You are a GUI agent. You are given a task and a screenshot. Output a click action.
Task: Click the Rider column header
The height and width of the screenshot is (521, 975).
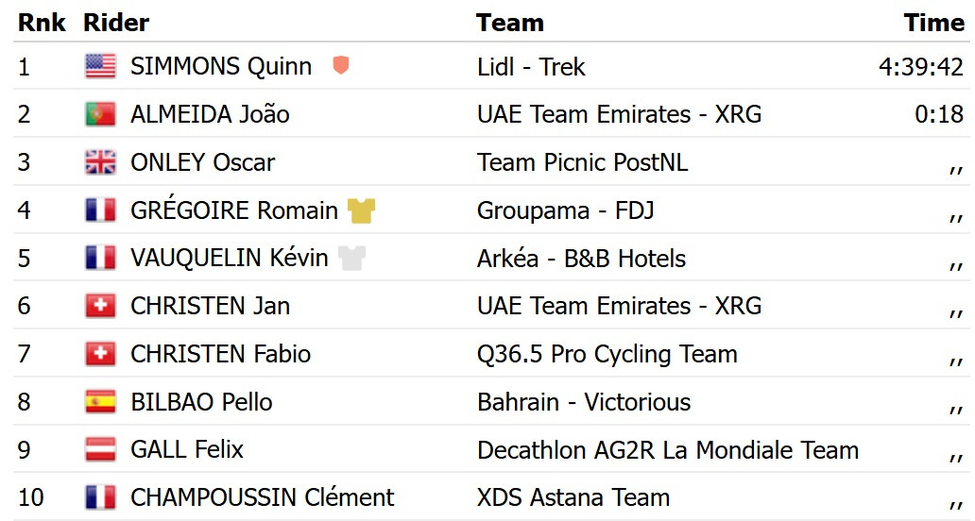pyautogui.click(x=116, y=23)
